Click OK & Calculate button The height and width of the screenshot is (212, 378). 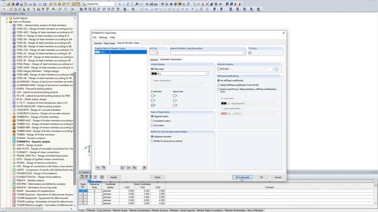pyautogui.click(x=243, y=177)
